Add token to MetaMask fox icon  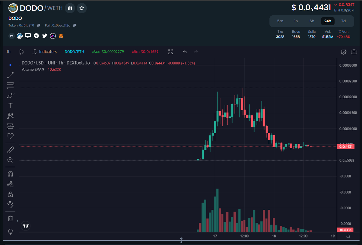coord(61,36)
